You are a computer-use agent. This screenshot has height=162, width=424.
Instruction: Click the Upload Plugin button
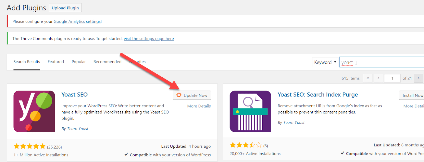tap(65, 8)
